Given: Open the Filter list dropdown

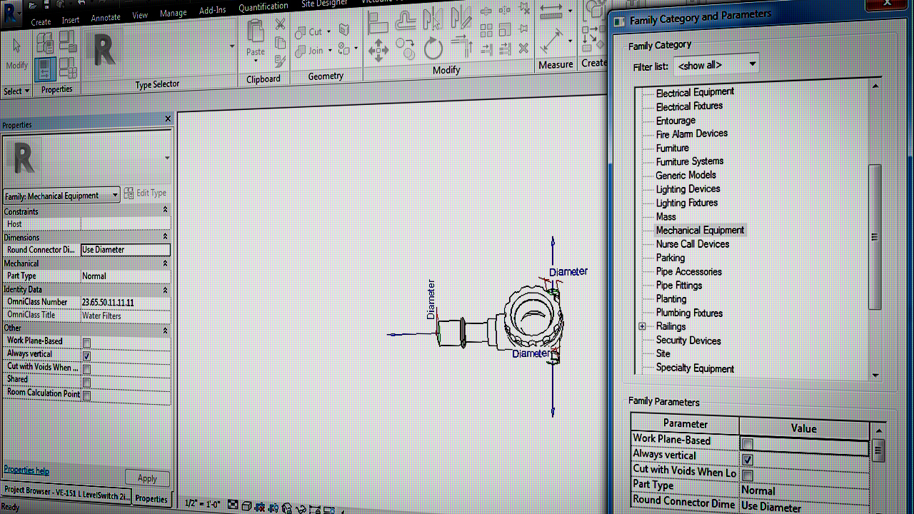Looking at the screenshot, I should click(x=752, y=64).
